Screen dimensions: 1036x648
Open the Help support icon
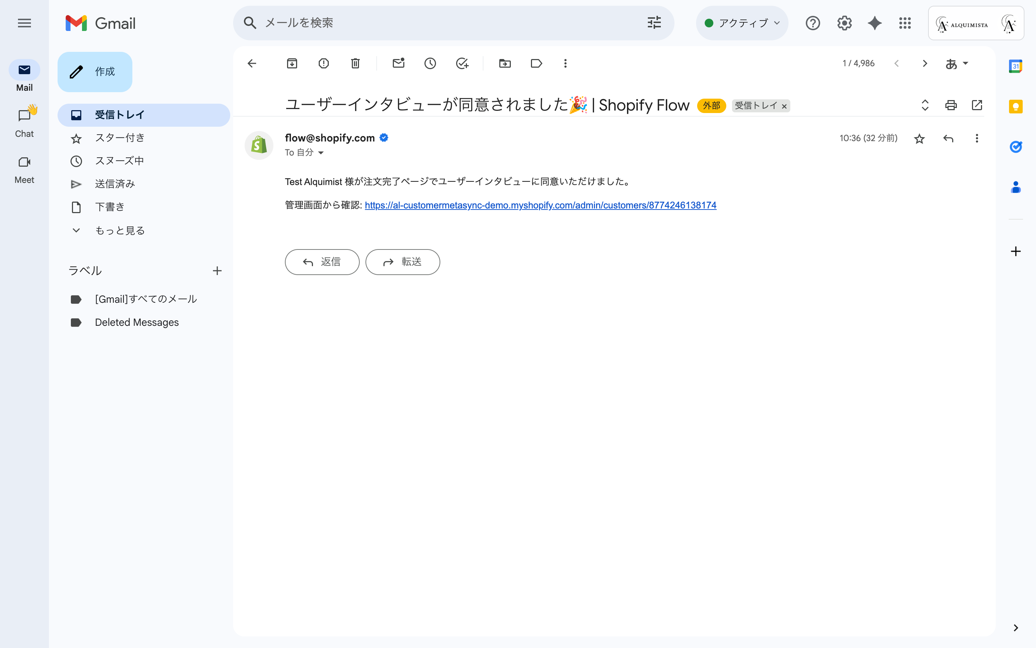pos(813,23)
